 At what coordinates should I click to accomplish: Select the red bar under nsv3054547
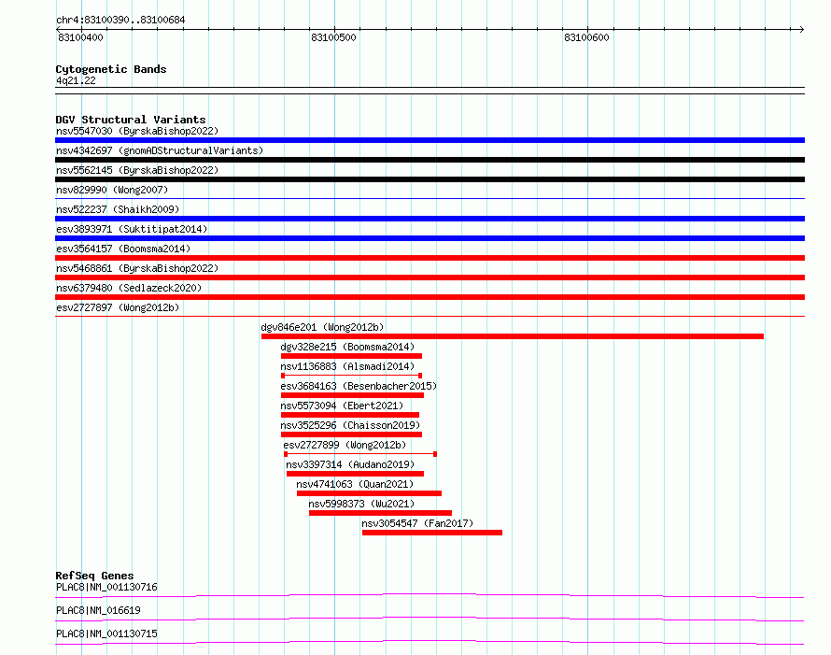pyautogui.click(x=432, y=533)
